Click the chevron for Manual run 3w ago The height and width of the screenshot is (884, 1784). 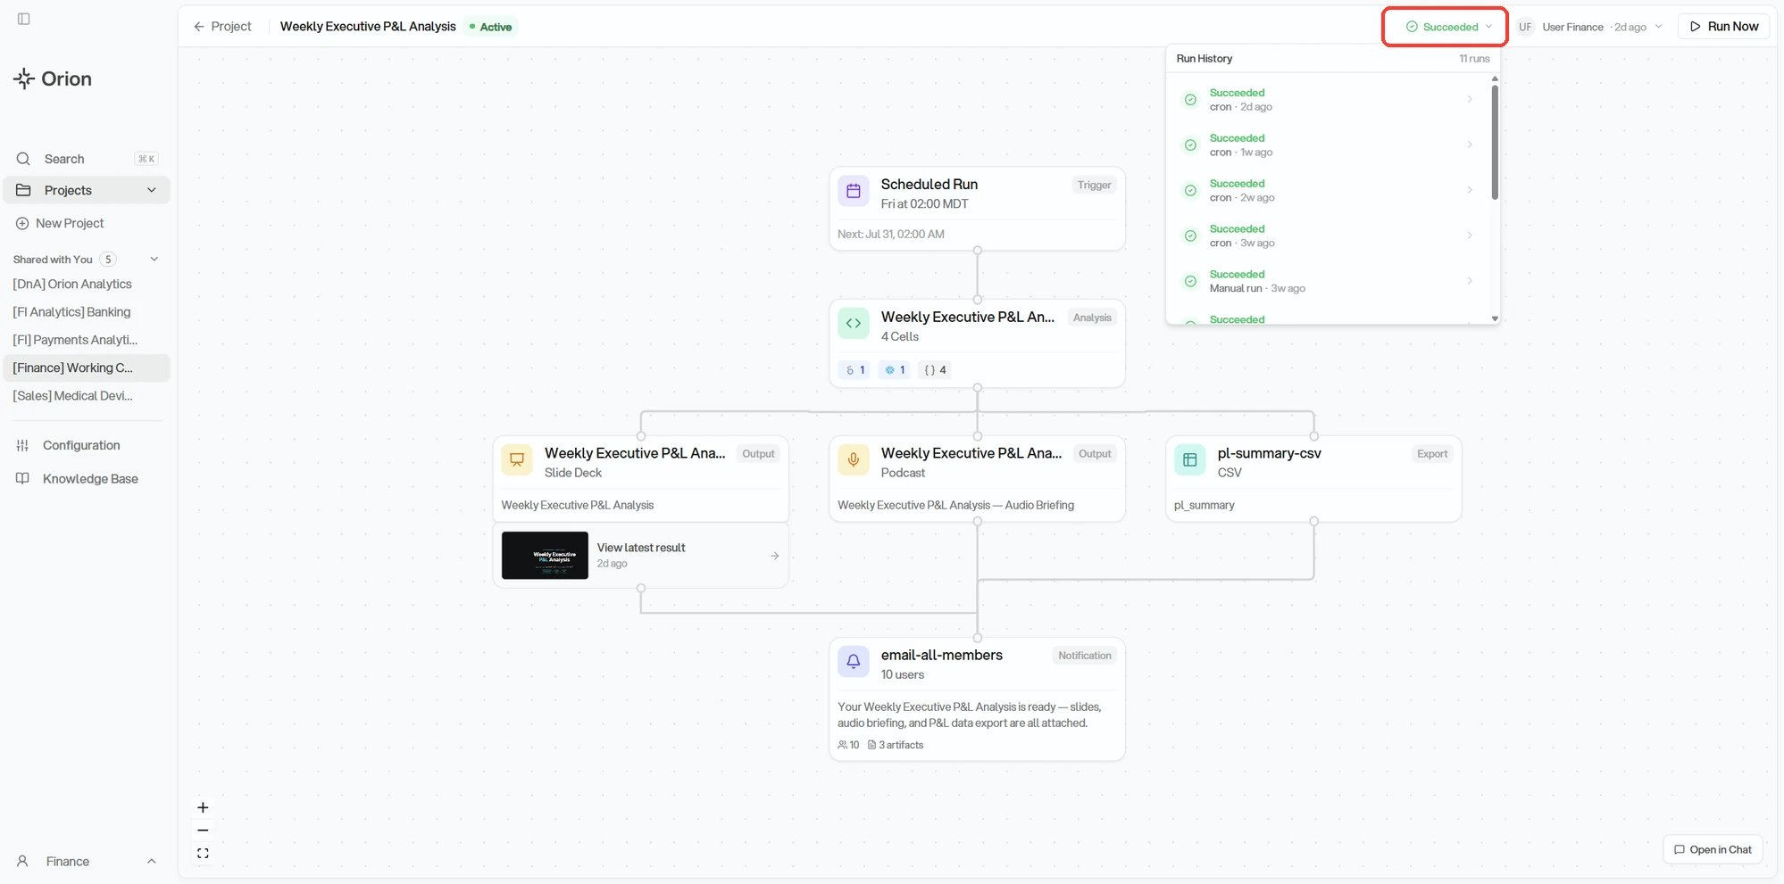[1470, 281]
